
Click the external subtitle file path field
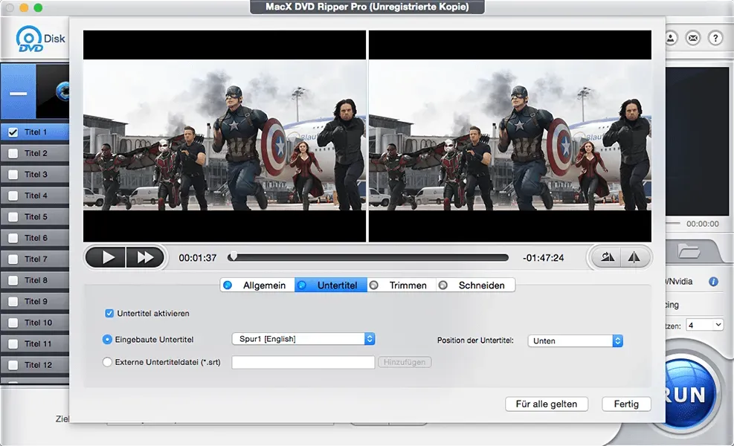(303, 362)
